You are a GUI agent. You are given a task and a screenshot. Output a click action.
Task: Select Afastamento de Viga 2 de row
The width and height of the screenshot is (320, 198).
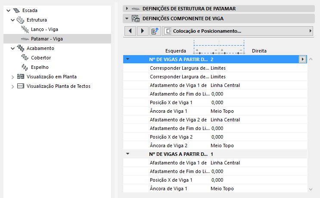click(215, 120)
